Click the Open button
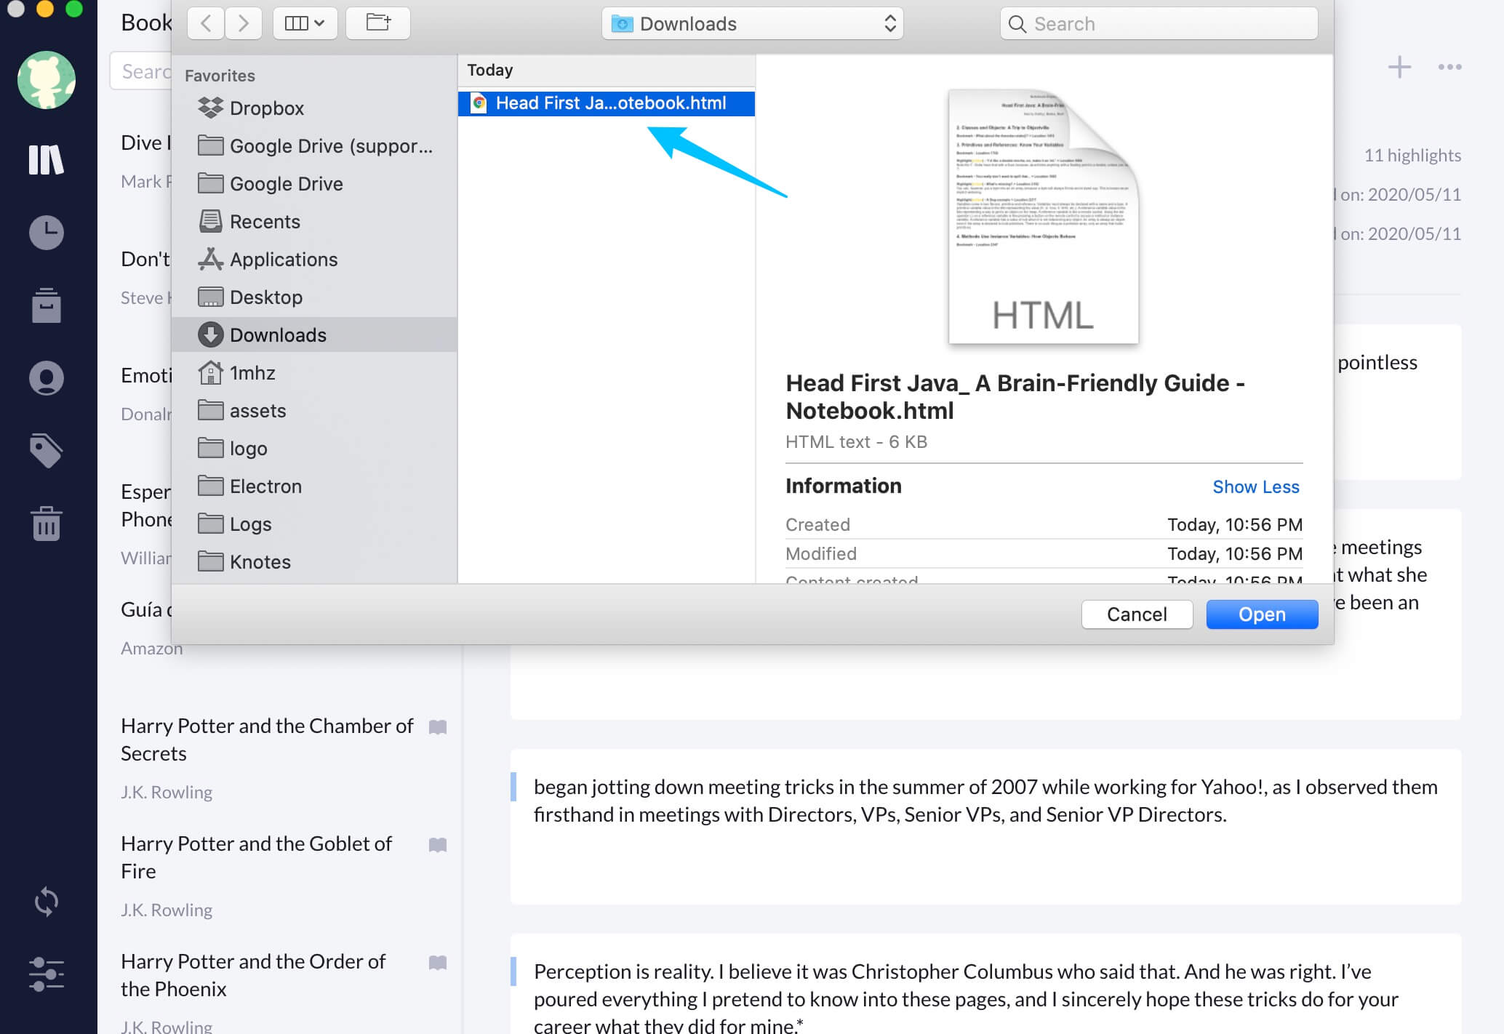This screenshot has height=1034, width=1504. point(1262,614)
